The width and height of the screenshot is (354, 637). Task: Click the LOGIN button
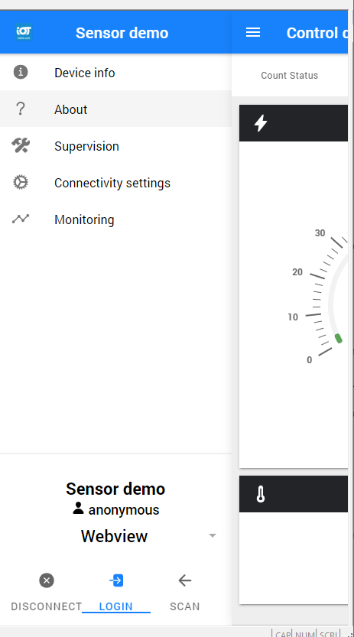[116, 592]
